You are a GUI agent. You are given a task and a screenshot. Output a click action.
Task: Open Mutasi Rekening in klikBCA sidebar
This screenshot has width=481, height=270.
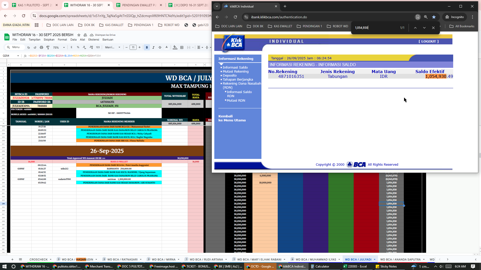(x=236, y=72)
